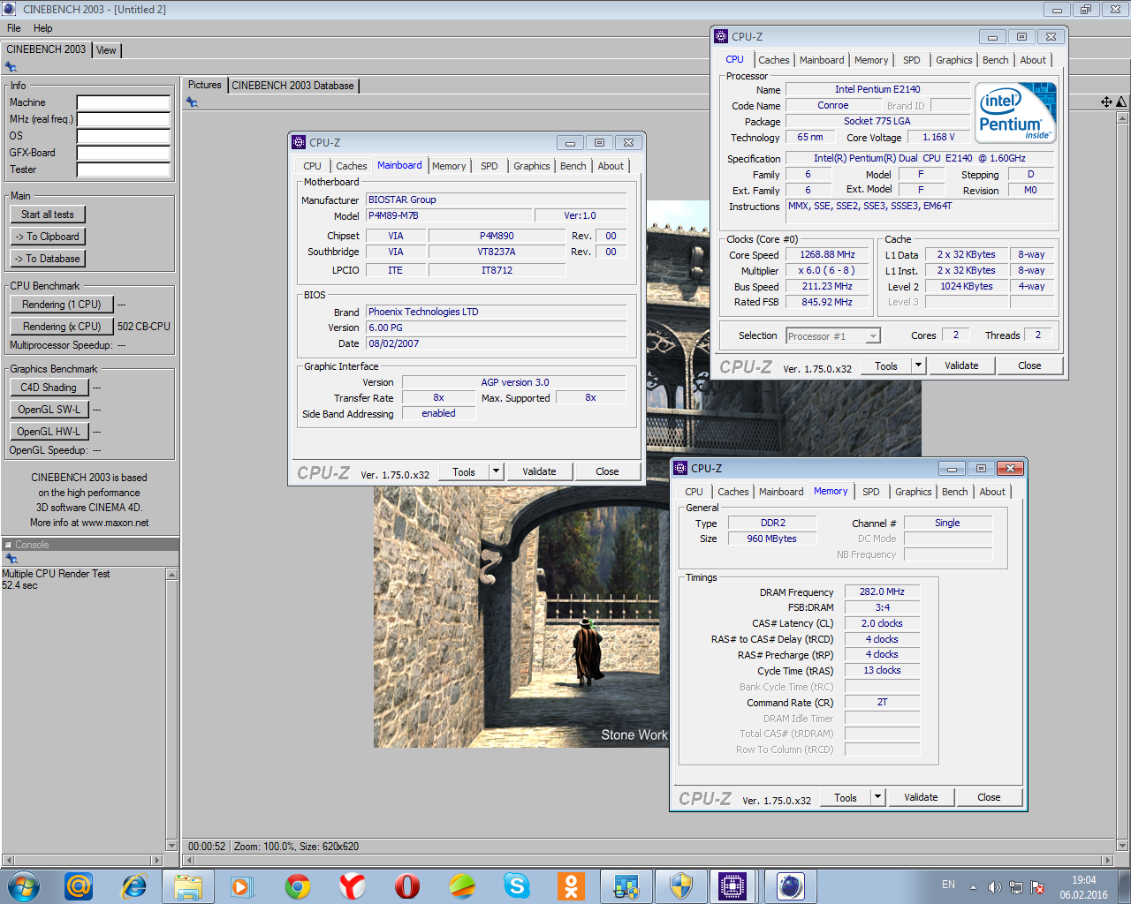Click the Intel Pentium inside logo

point(1016,113)
